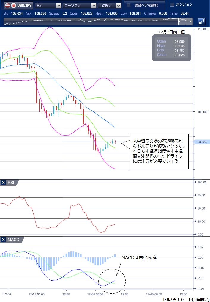This screenshot has height=302, width=210.
Task: Open the Bid price type dropdown
Action: [x=48, y=5]
